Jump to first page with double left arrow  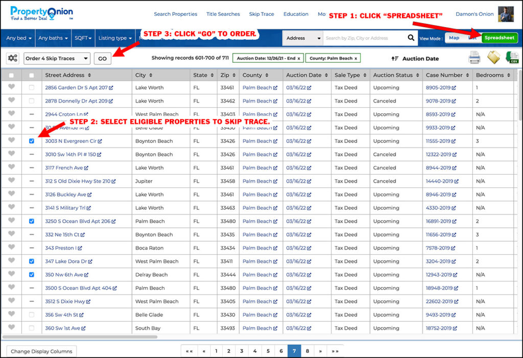189,351
